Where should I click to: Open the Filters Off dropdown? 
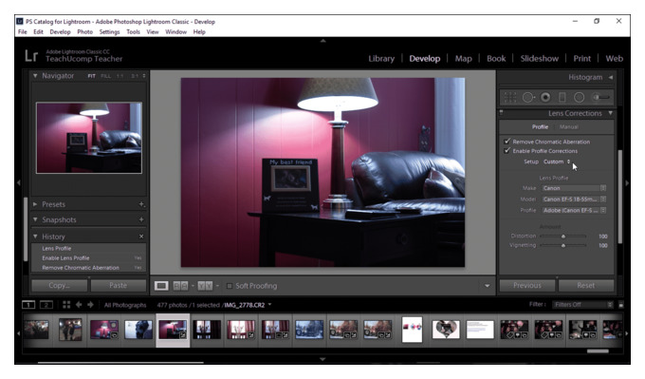click(582, 305)
